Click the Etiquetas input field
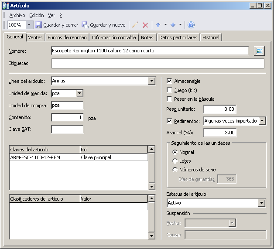 tap(158, 64)
